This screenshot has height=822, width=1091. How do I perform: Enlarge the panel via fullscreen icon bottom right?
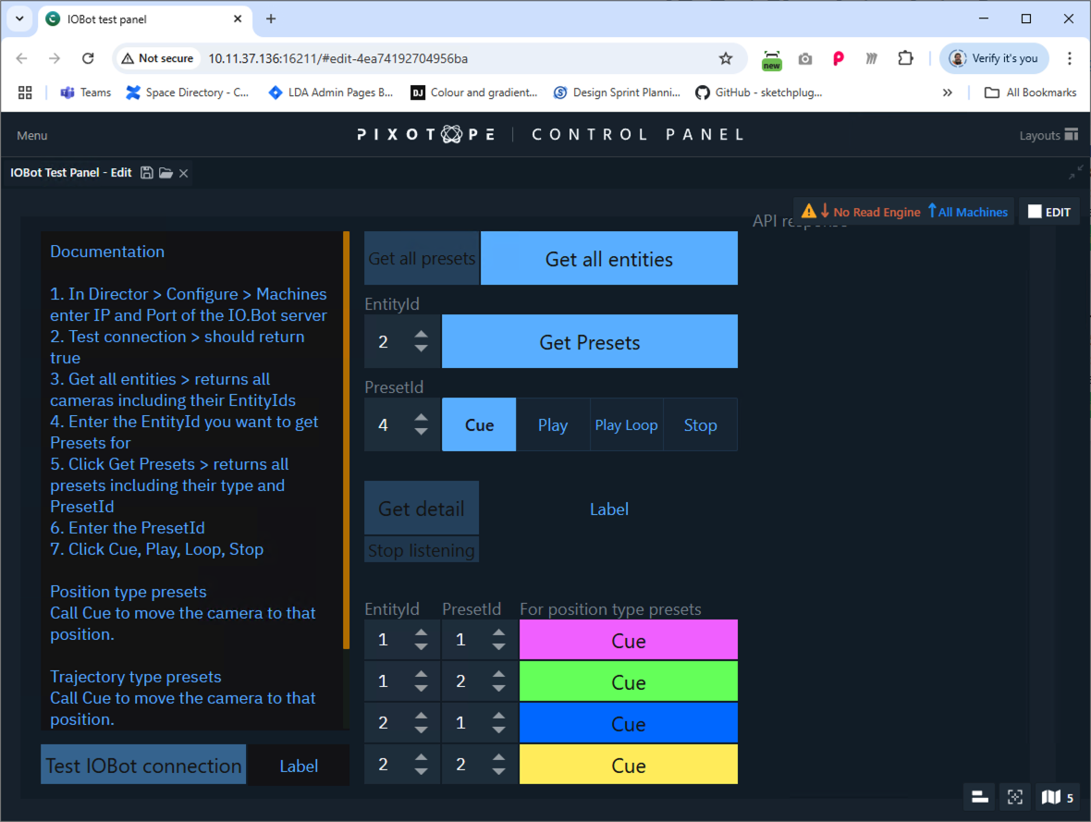(x=1014, y=796)
